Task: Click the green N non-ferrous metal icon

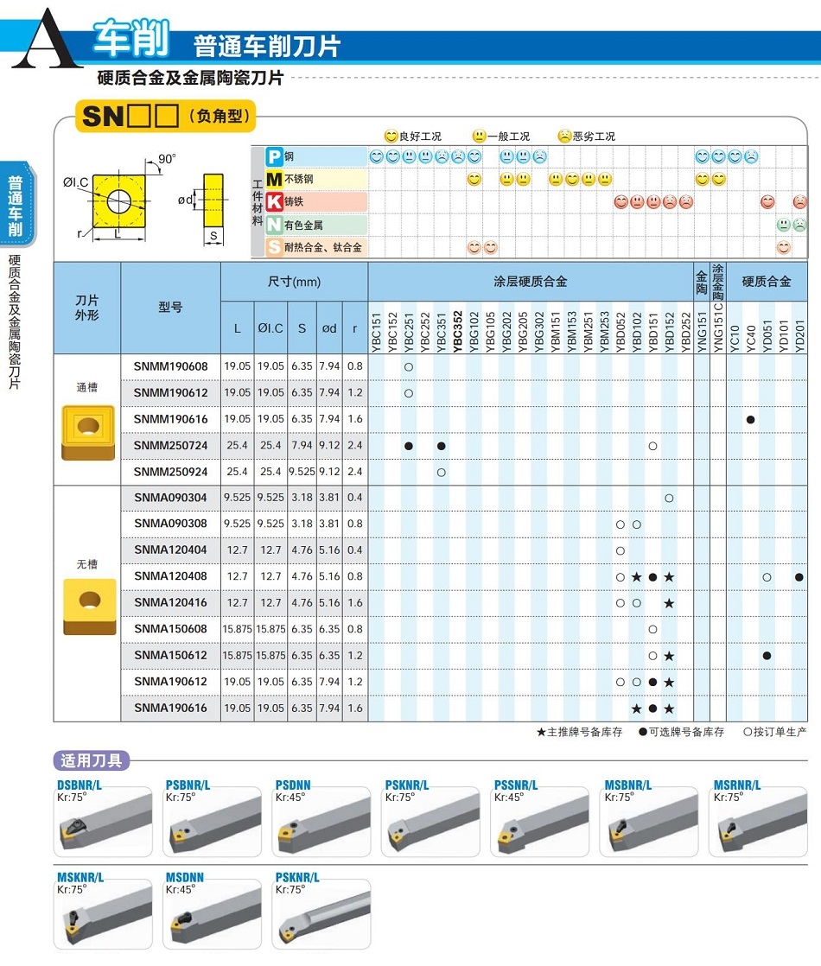Action: click(x=274, y=225)
